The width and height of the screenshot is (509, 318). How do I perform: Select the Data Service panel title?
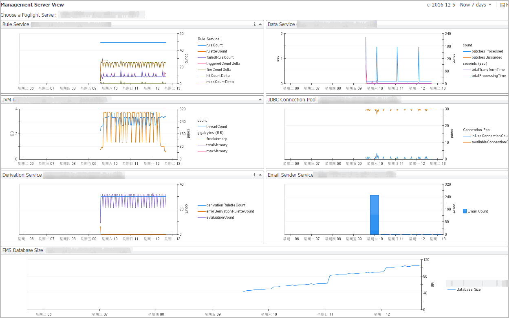coord(281,24)
